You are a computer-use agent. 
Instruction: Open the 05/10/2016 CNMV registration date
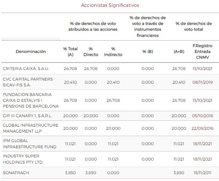tap(202, 115)
